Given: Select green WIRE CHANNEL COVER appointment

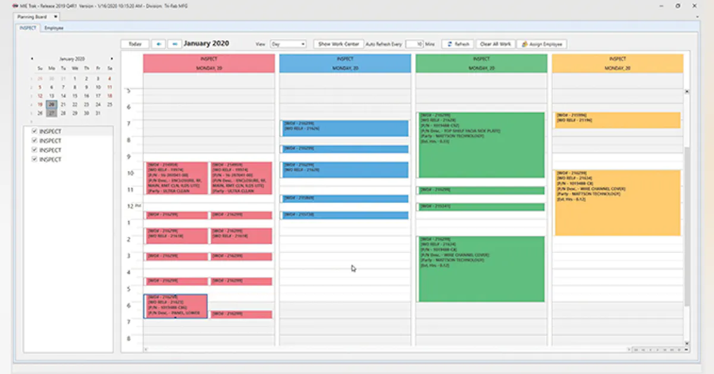Looking at the screenshot, I should coord(481,269).
